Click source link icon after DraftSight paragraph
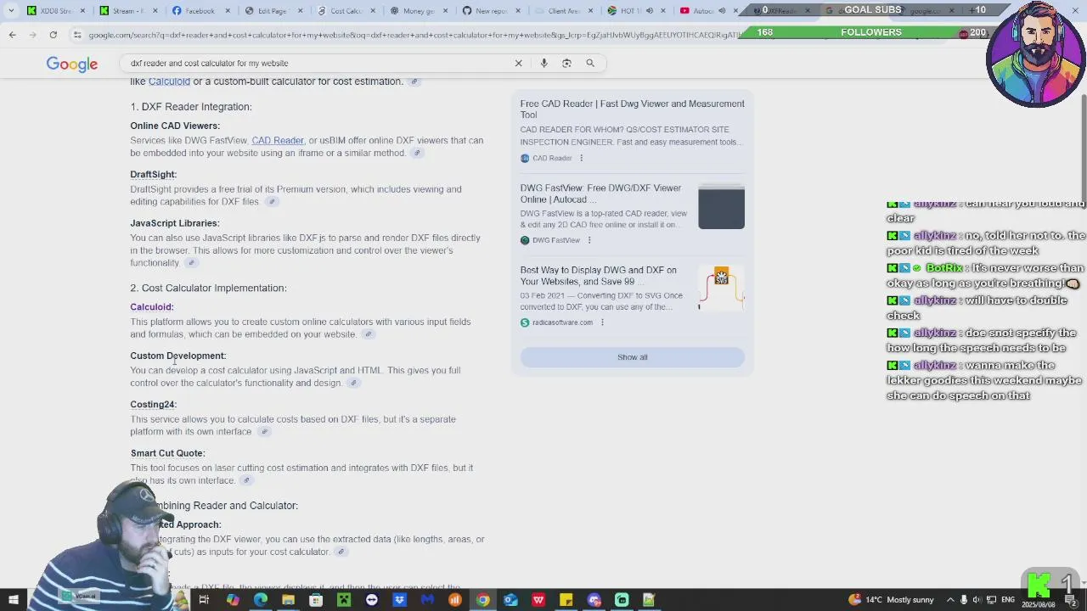 [272, 202]
